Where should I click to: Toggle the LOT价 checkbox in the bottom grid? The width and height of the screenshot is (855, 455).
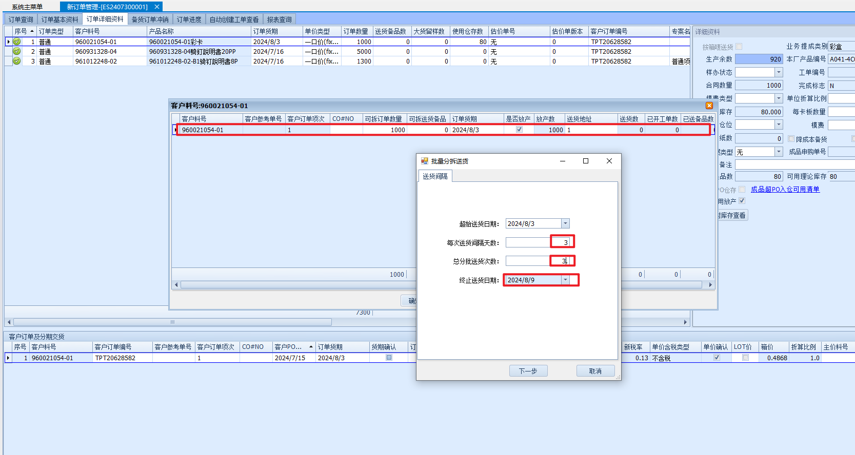pos(745,358)
